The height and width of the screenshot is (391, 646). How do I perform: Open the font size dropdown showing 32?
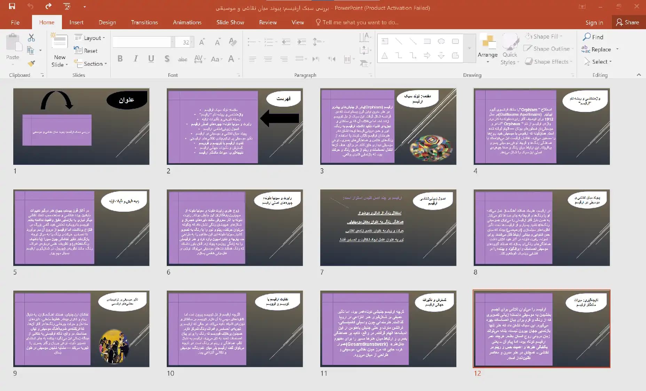point(192,42)
